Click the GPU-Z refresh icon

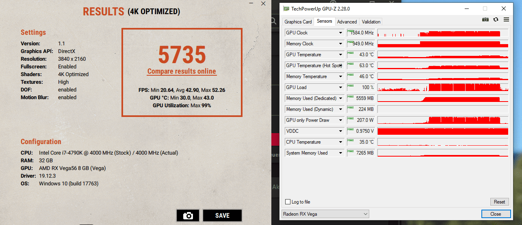coord(496,19)
